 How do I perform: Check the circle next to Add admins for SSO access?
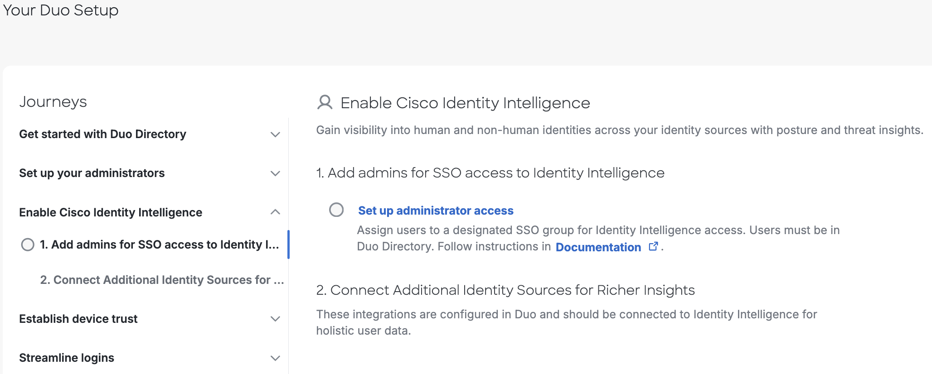point(28,245)
